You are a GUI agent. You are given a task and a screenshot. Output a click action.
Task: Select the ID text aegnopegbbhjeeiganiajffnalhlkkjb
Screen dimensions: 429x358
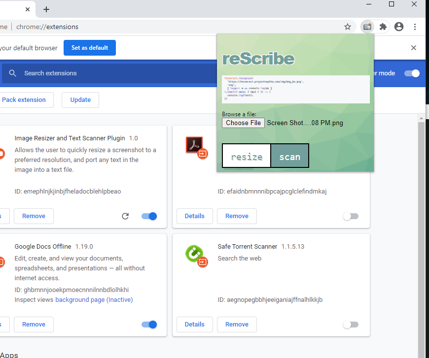click(x=275, y=300)
